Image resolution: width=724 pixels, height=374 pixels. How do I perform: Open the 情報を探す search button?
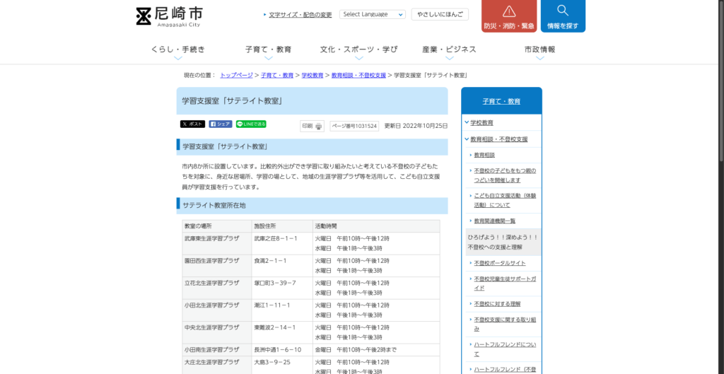(x=563, y=16)
